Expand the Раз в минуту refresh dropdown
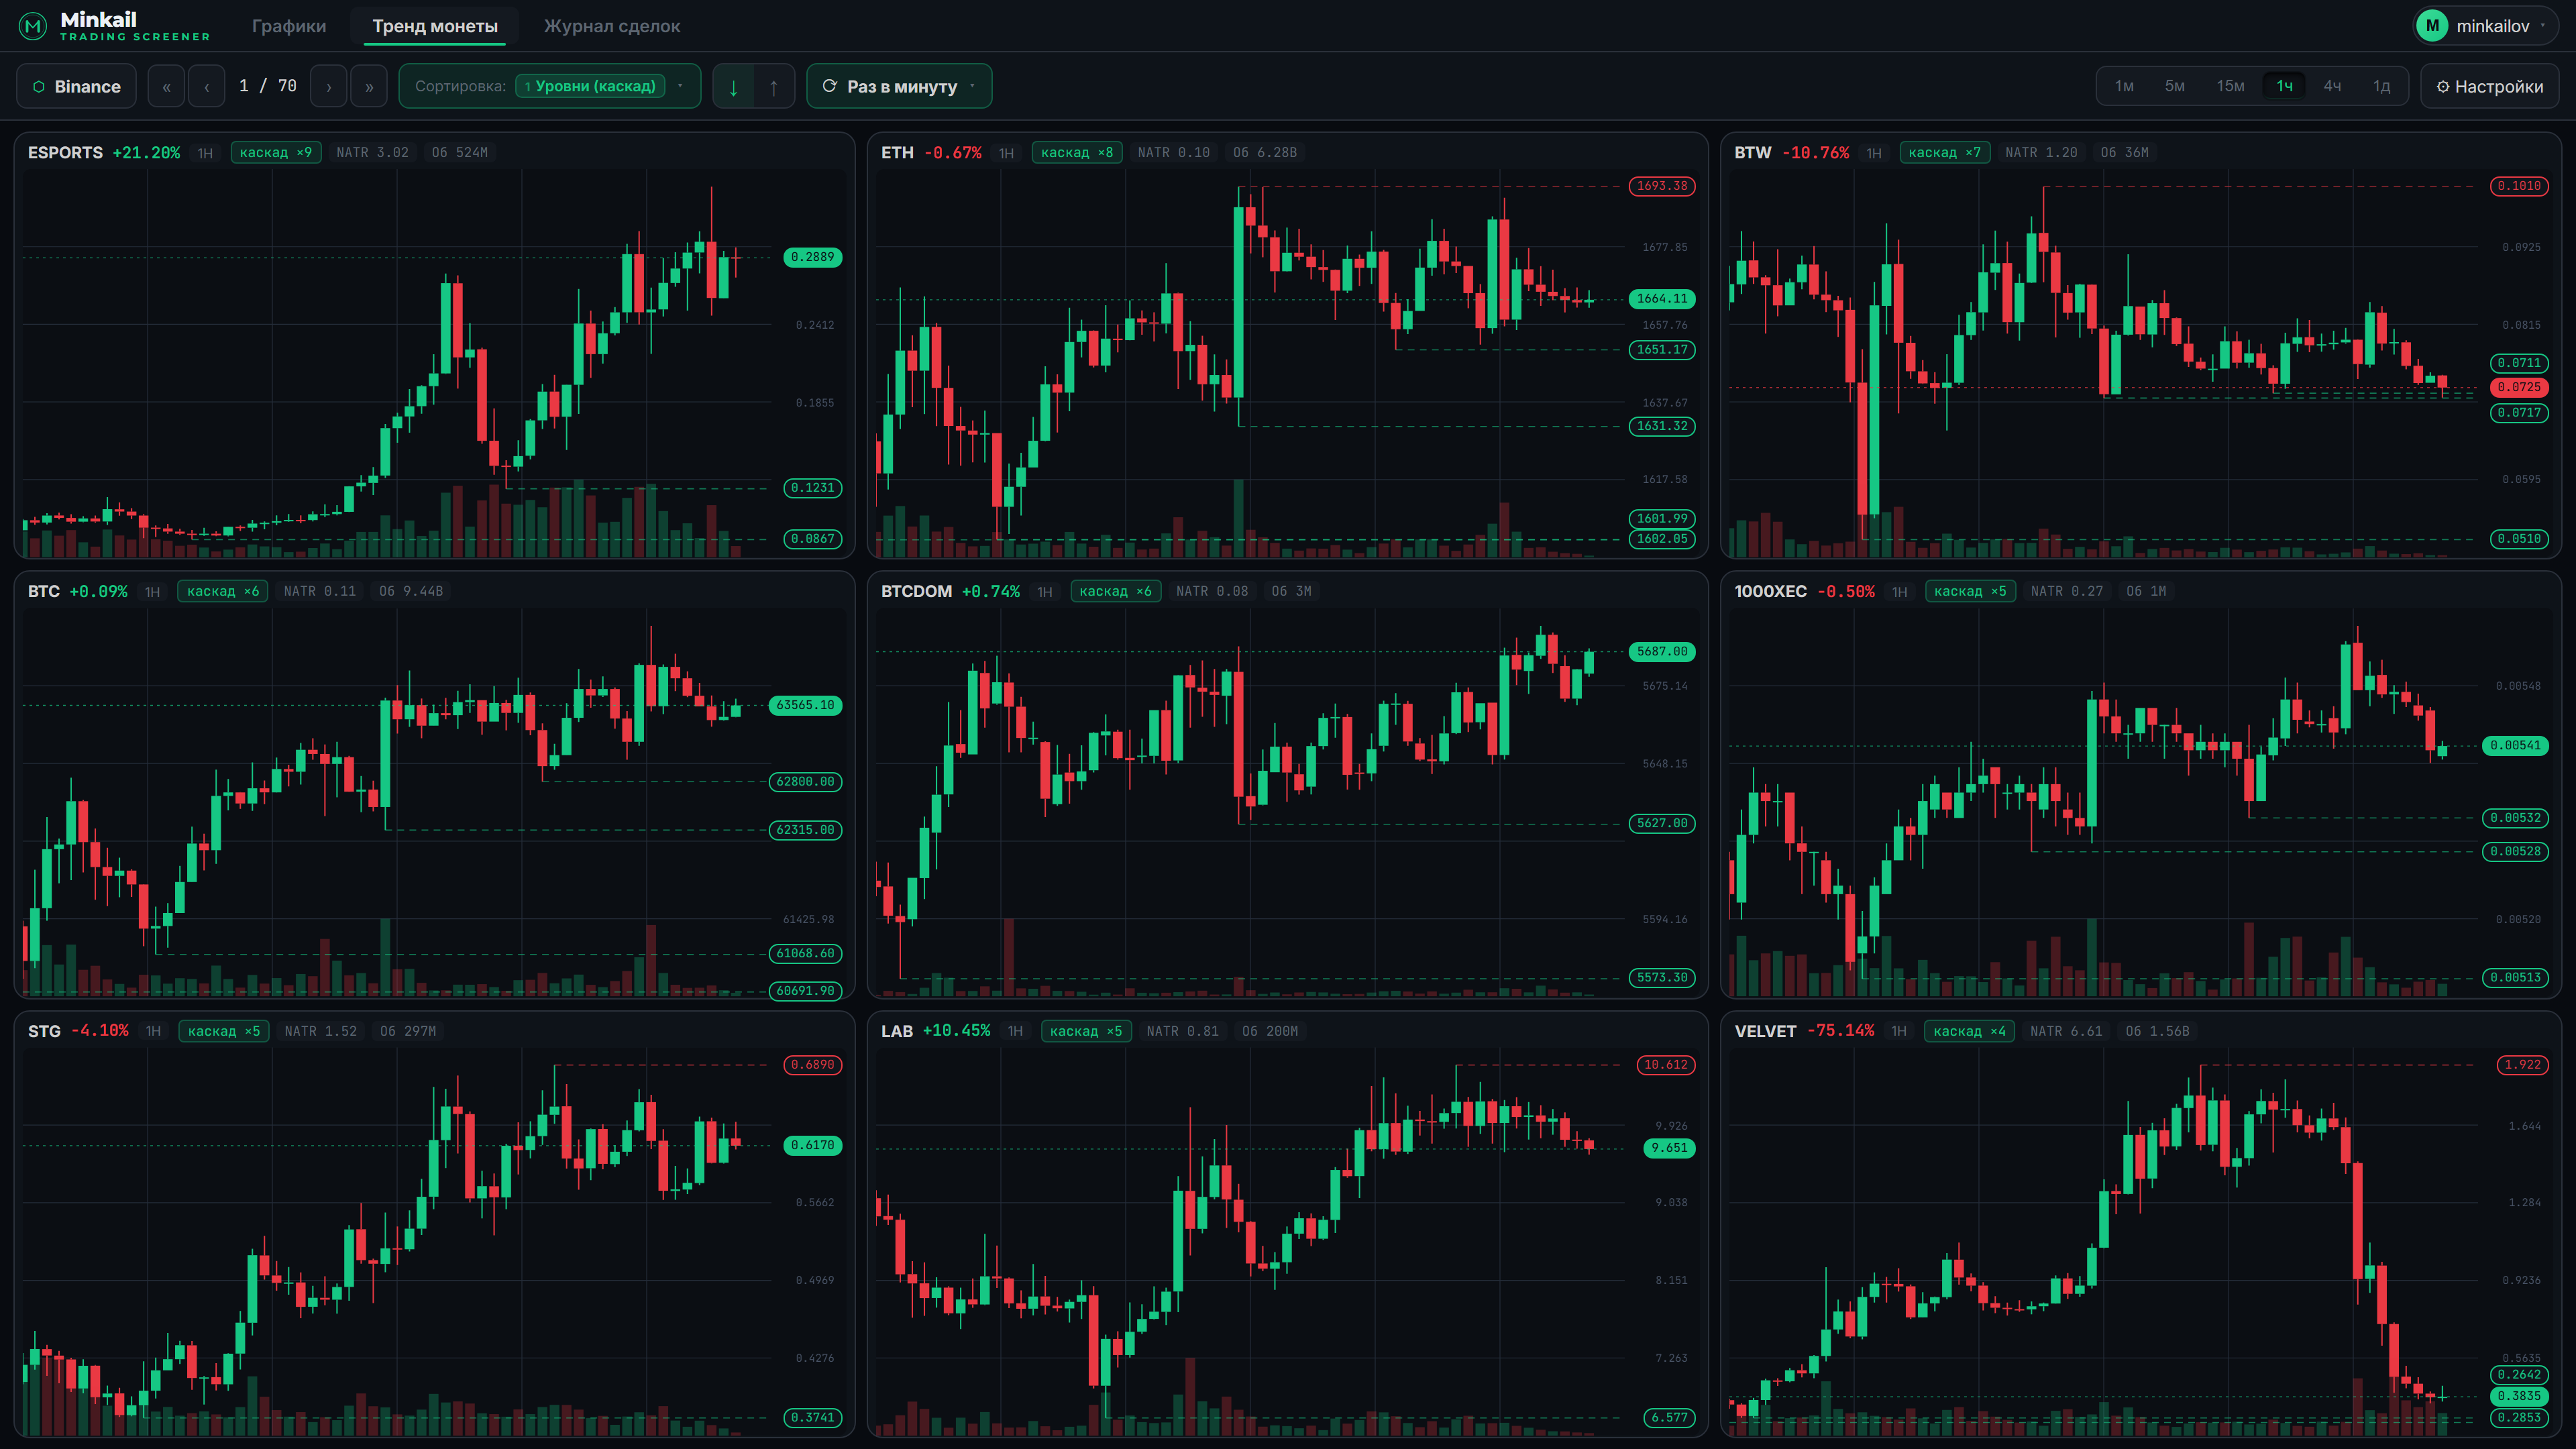This screenshot has height=1449, width=2576. [x=899, y=86]
